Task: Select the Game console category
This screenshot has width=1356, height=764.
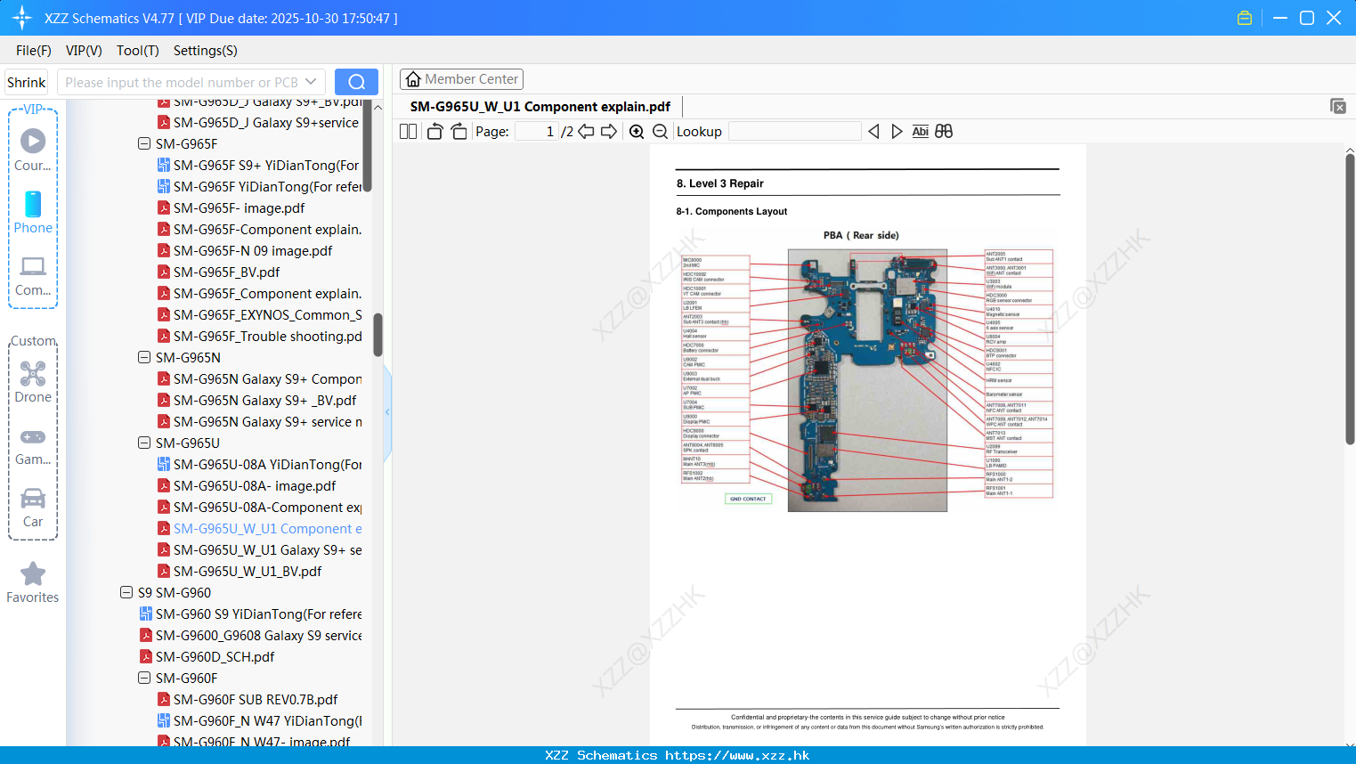Action: (x=33, y=446)
